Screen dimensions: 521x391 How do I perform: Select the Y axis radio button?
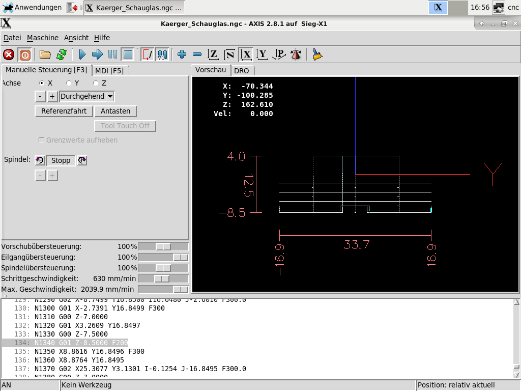pos(69,83)
